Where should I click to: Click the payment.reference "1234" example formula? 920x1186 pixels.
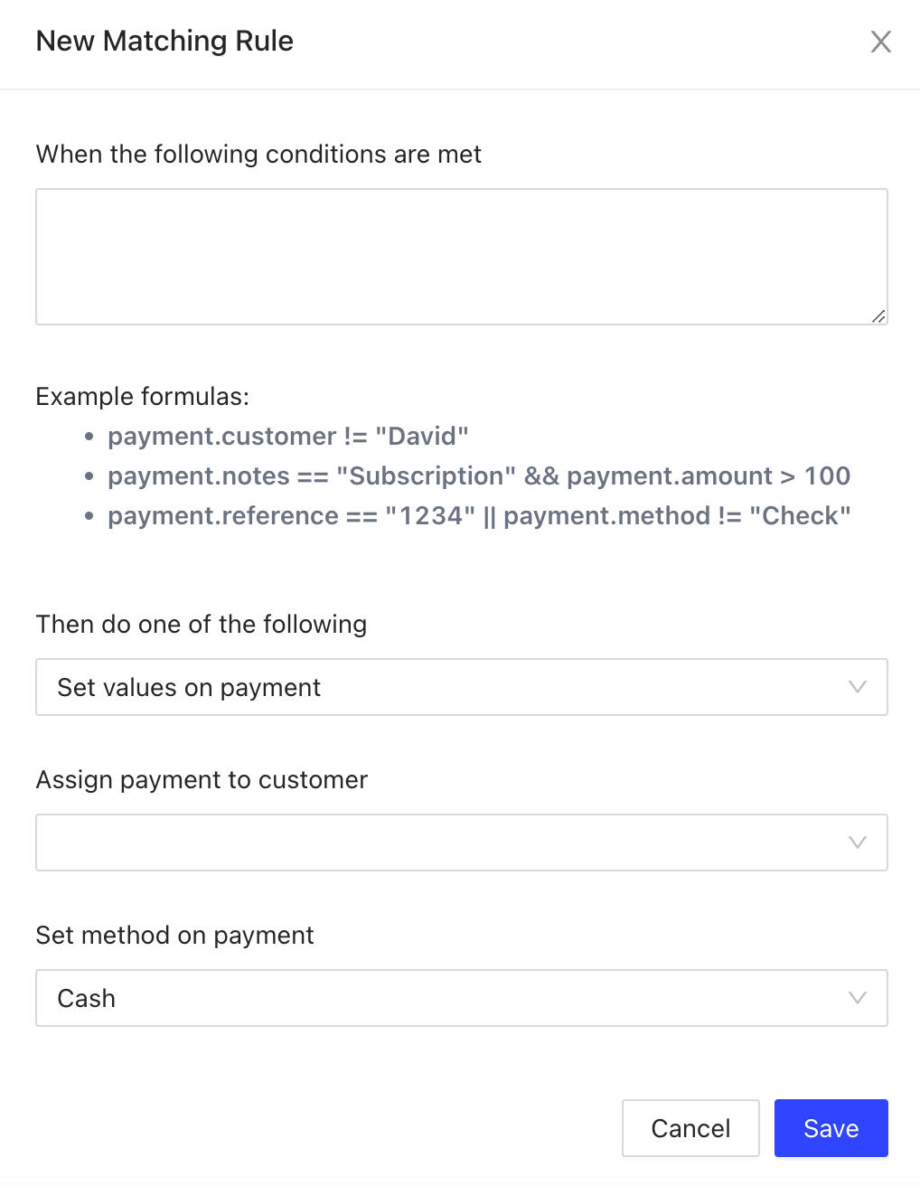pyautogui.click(x=478, y=516)
